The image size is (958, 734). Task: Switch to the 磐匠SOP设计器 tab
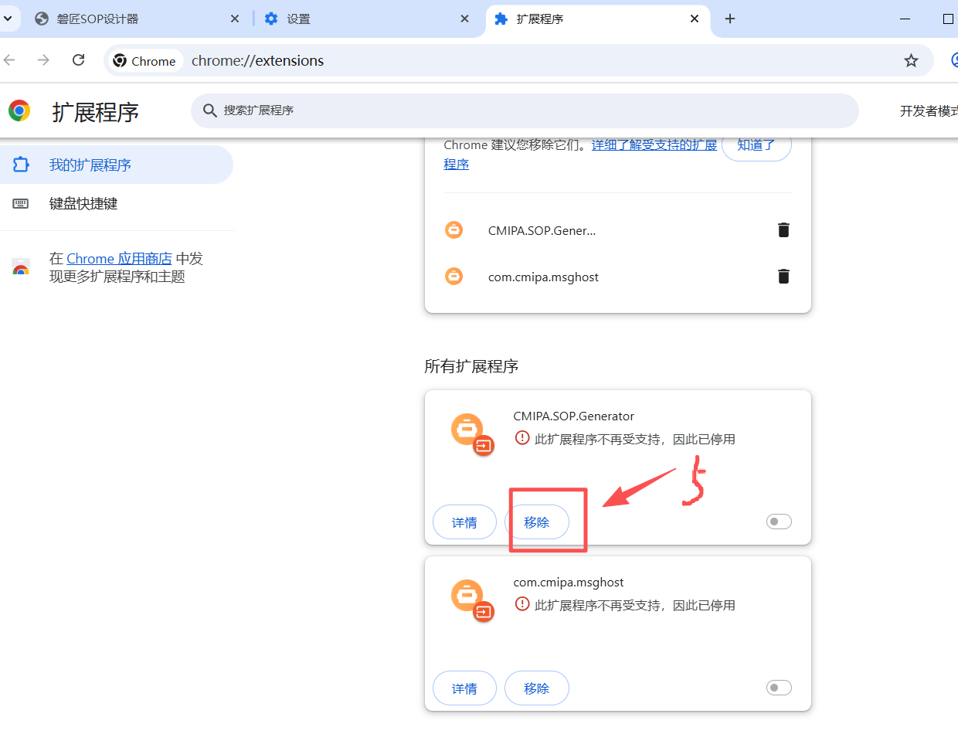pyautogui.click(x=136, y=19)
